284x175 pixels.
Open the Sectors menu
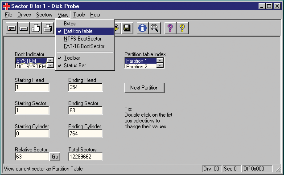tap(44, 15)
